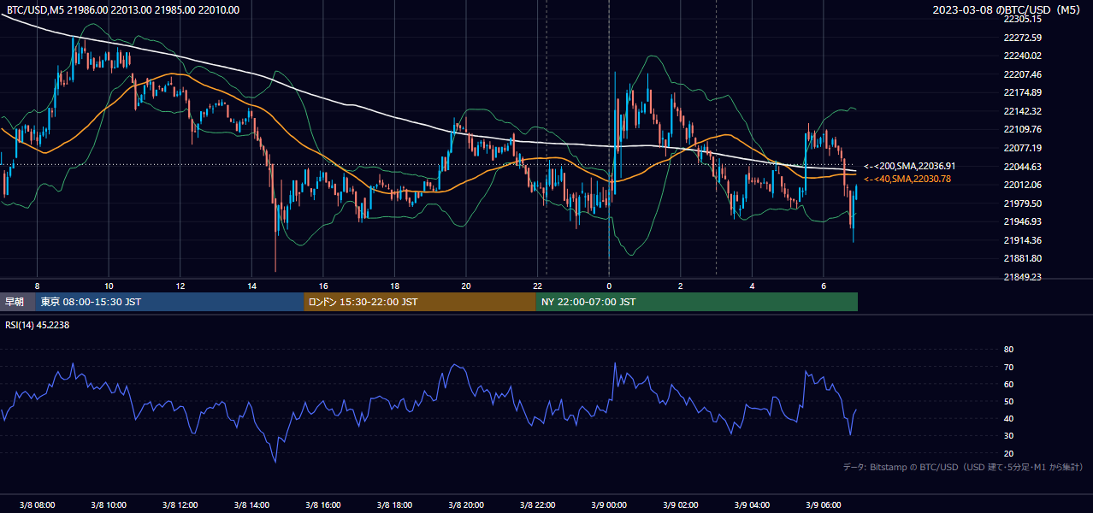Click price axis label 21914.36
1093x513 pixels.
[1023, 240]
